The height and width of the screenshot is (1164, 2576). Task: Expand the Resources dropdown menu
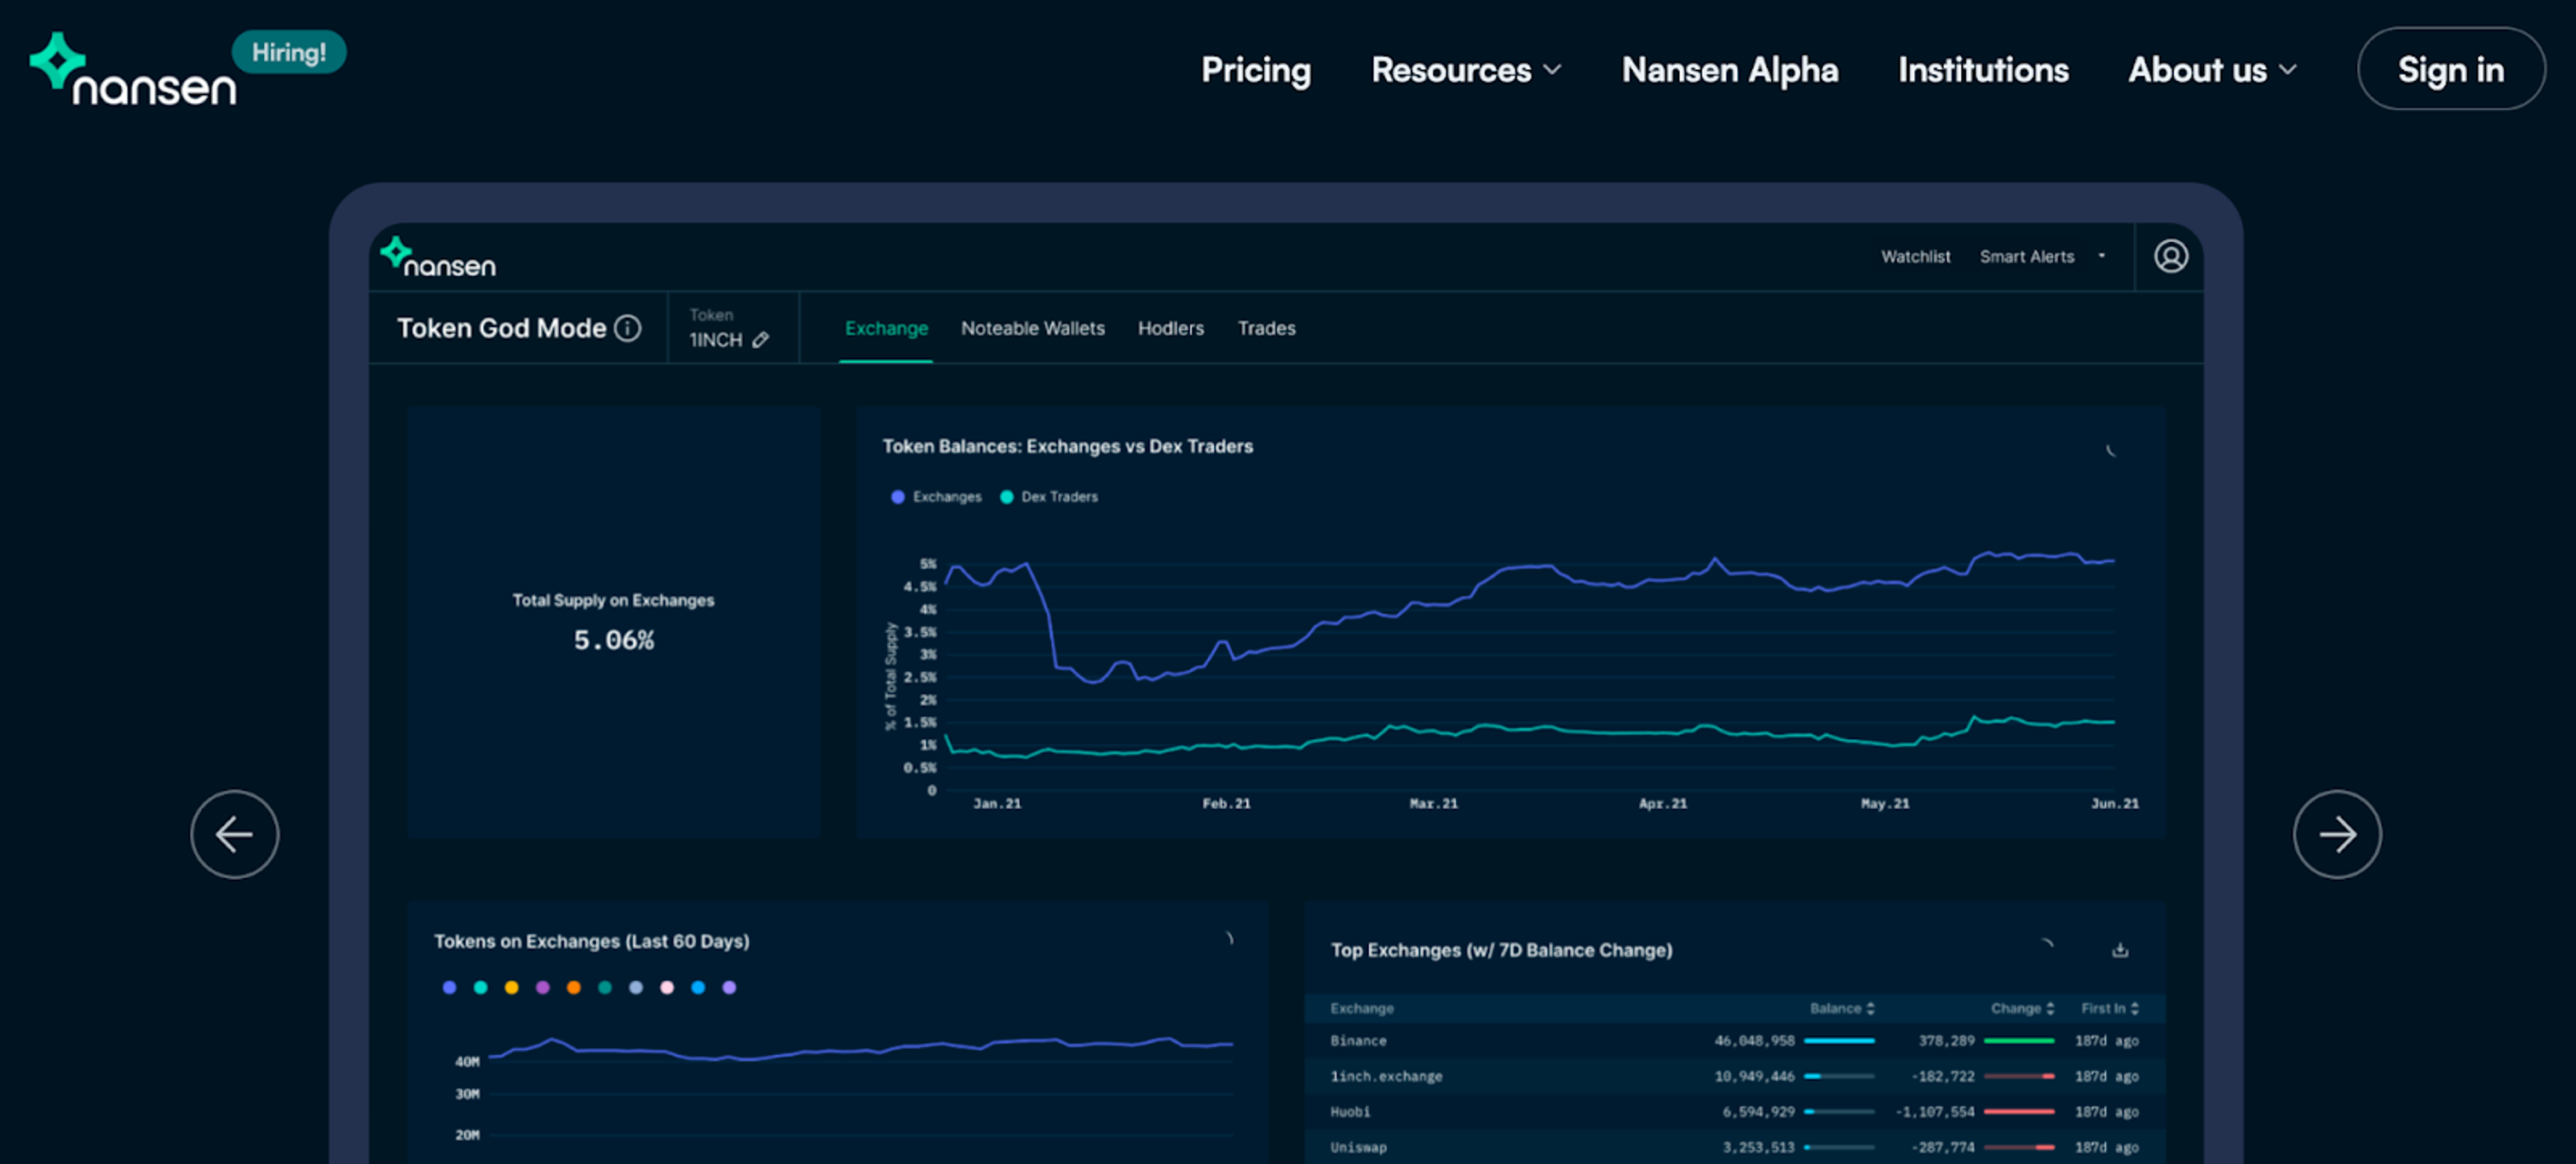pos(1465,70)
